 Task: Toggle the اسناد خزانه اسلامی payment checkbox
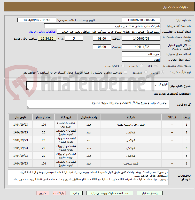126,72
